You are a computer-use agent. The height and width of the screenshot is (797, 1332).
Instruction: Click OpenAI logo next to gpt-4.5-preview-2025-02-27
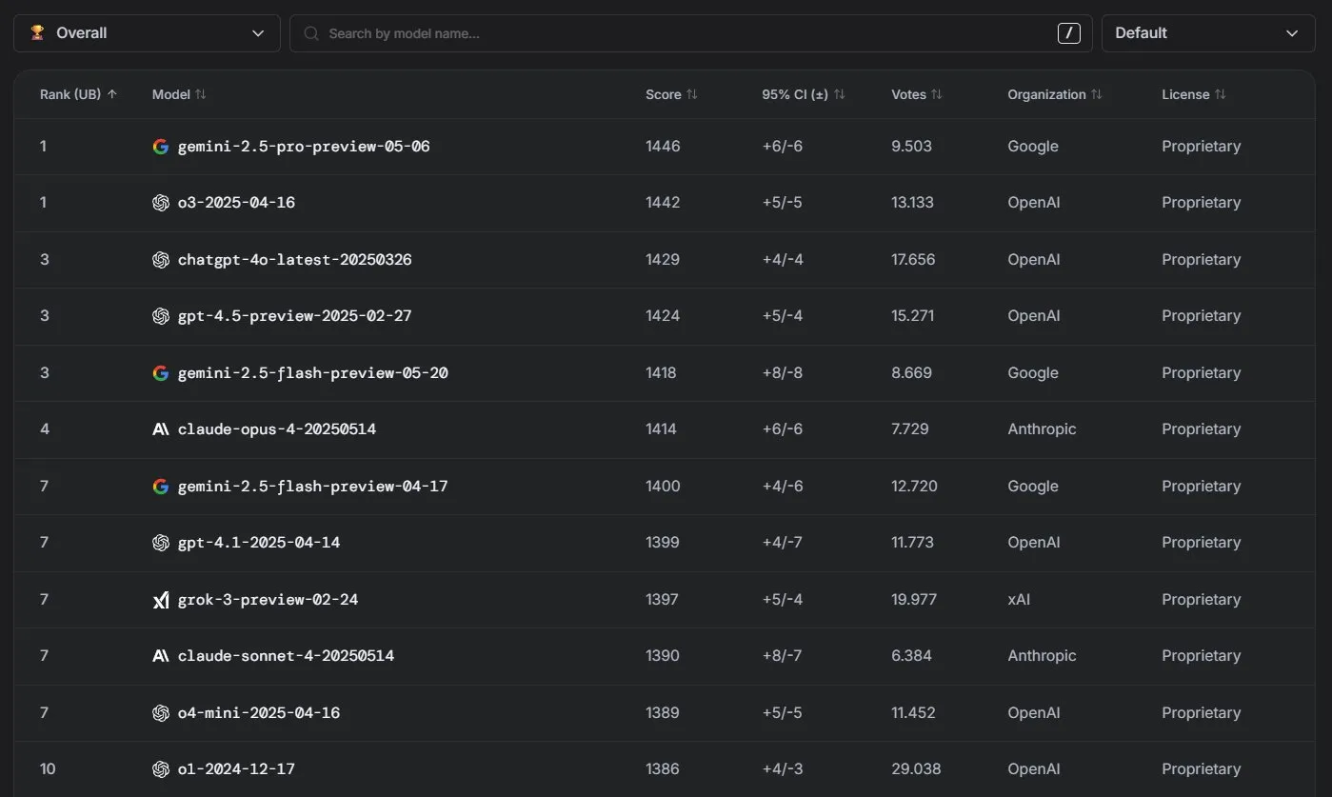(161, 316)
